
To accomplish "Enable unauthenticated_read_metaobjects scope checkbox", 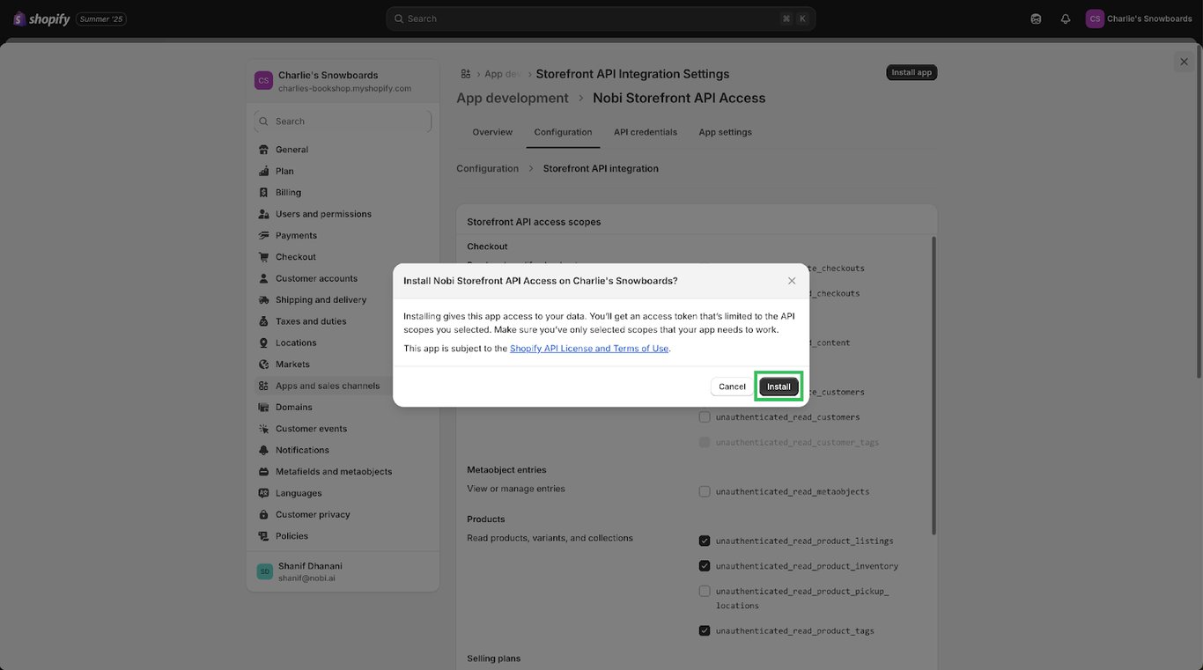I will pyautogui.click(x=705, y=491).
